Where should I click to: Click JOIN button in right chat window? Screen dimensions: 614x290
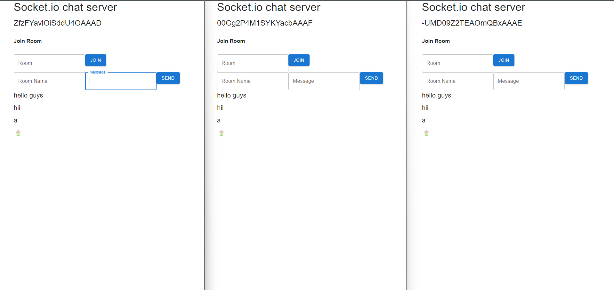[504, 60]
